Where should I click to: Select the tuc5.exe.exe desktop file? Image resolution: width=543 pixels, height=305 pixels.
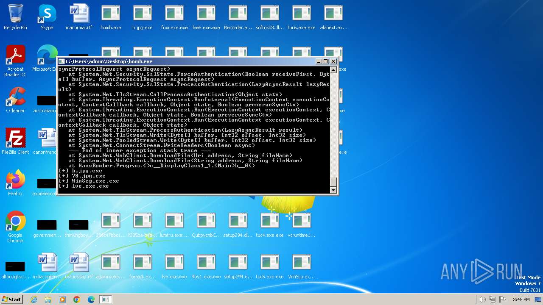coord(270,266)
